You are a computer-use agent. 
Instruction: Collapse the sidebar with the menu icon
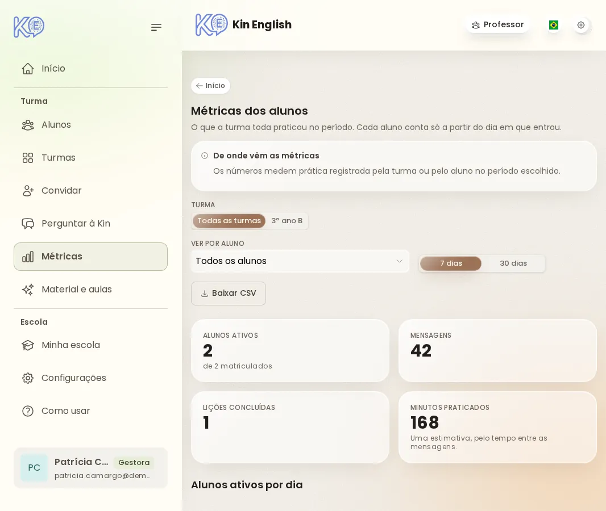156,27
